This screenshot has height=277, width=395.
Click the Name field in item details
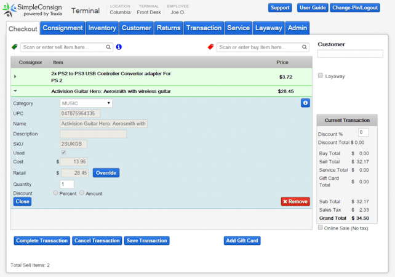click(x=103, y=124)
